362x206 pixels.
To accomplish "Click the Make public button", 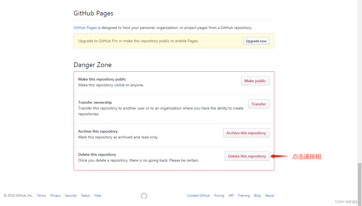I will [255, 81].
